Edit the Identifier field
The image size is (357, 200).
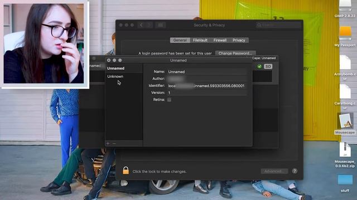(207, 86)
